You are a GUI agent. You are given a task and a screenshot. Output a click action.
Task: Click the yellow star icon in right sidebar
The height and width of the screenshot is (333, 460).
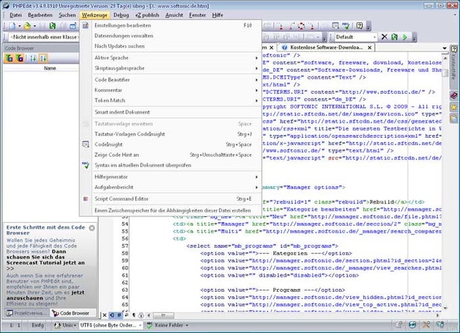pyautogui.click(x=453, y=107)
